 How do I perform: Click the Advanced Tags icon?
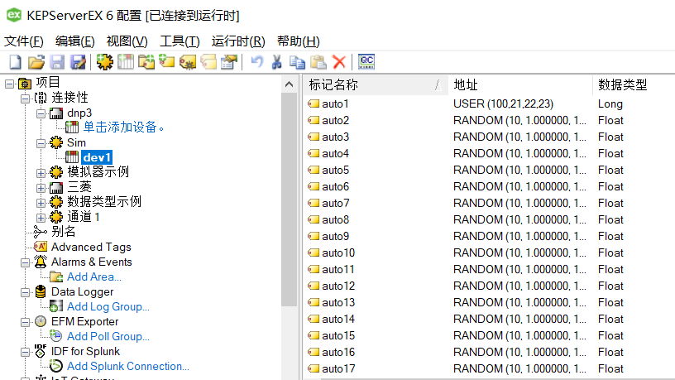pos(41,247)
